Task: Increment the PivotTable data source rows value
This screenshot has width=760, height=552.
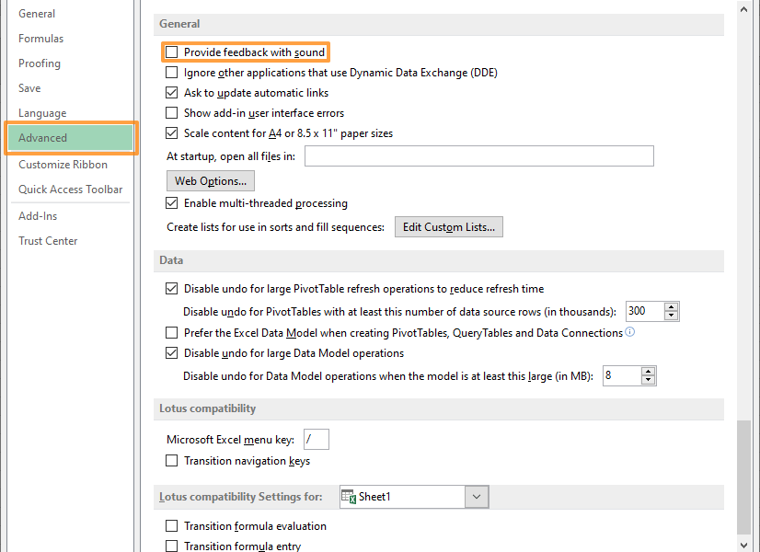Action: click(x=673, y=306)
